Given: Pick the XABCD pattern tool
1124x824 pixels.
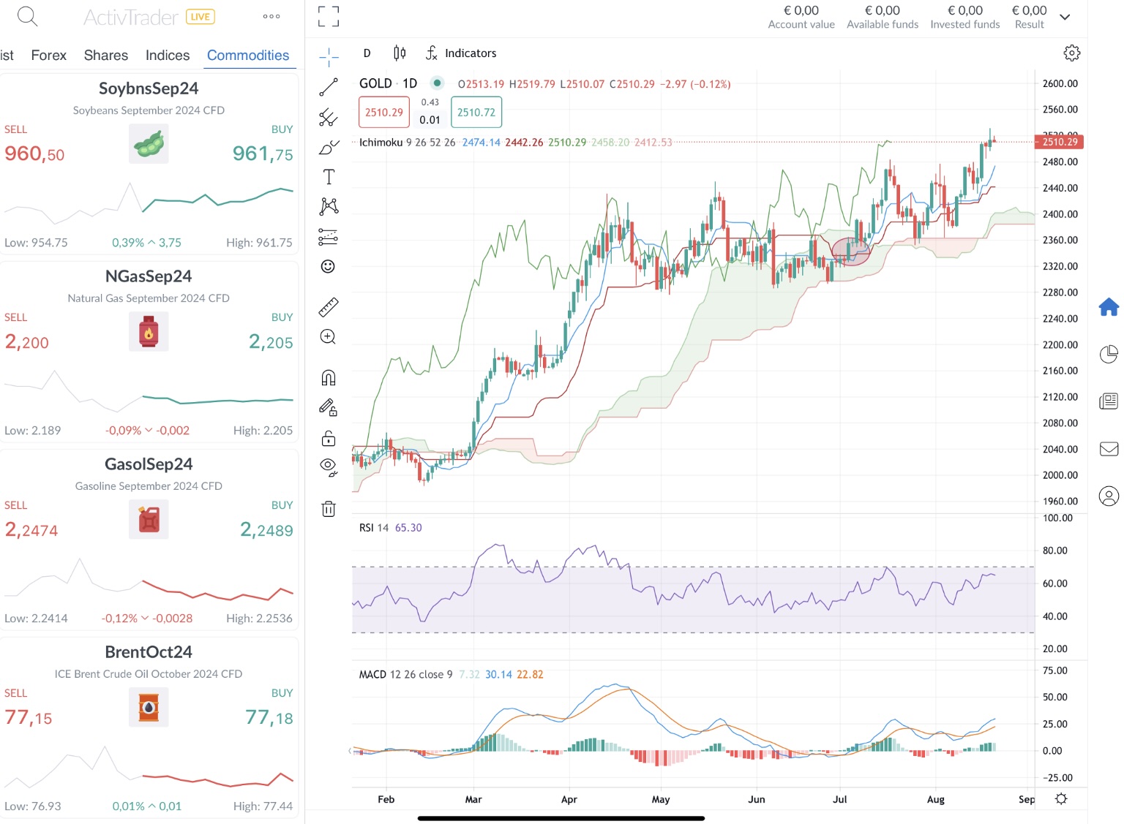Looking at the screenshot, I should click(328, 206).
